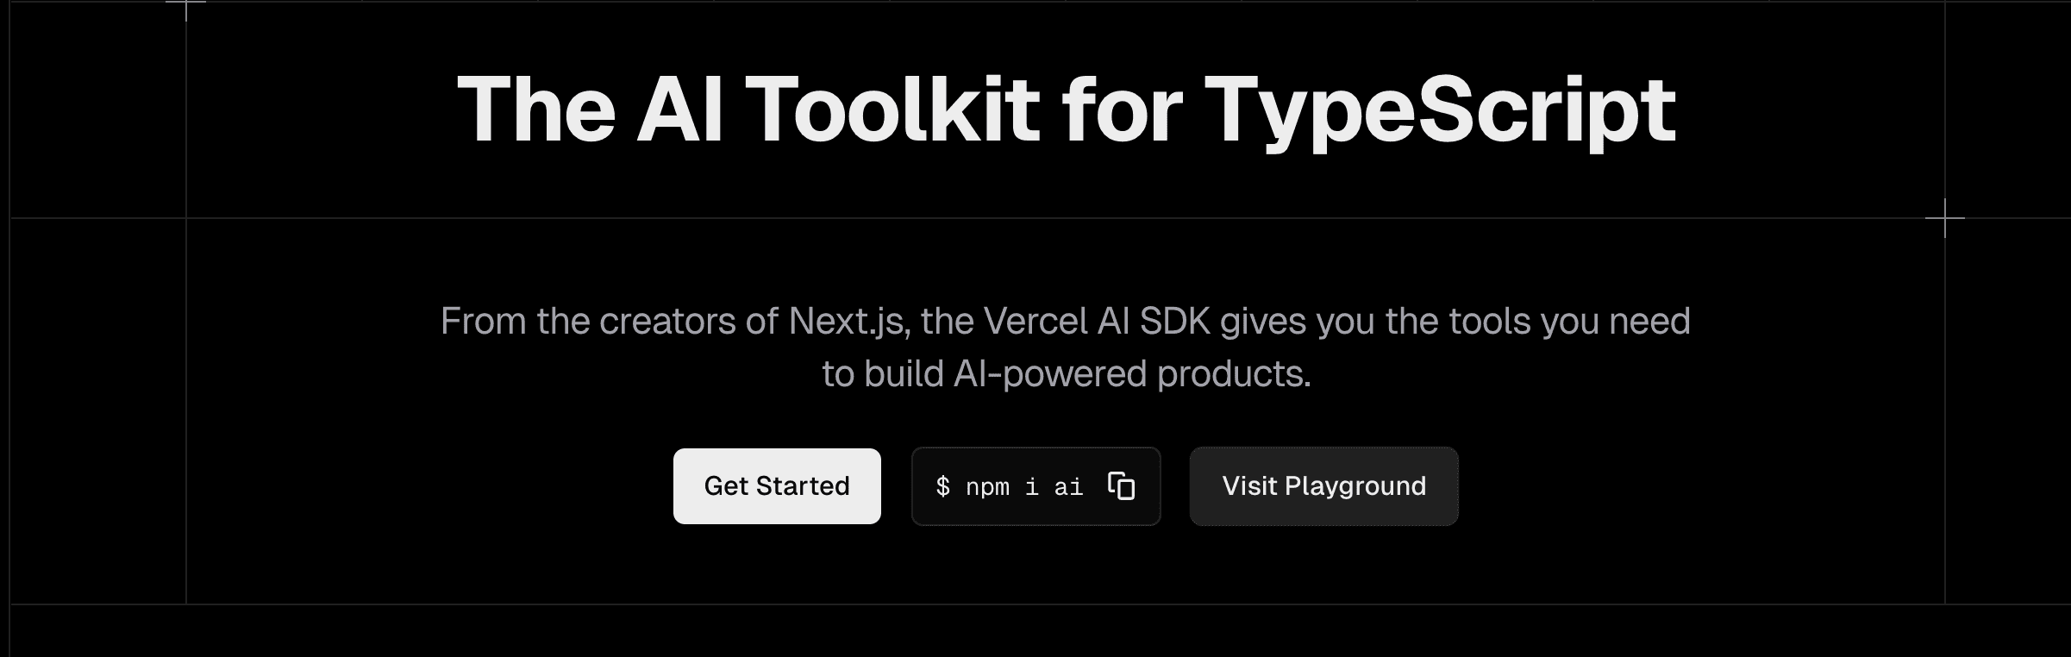The height and width of the screenshot is (657, 2071).
Task: Click the dollar-sign prompt in the code box
Action: click(943, 486)
